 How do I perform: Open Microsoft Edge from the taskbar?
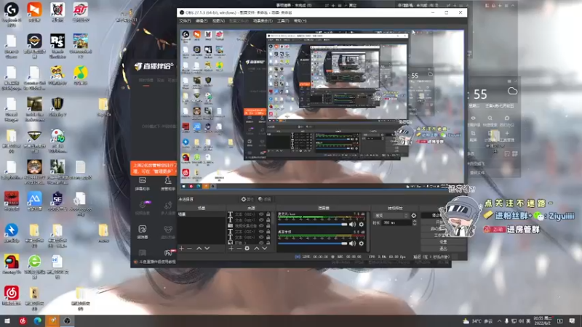38,320
